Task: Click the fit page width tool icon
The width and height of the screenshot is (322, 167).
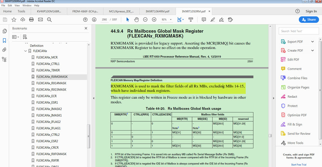Action: (x=179, y=20)
